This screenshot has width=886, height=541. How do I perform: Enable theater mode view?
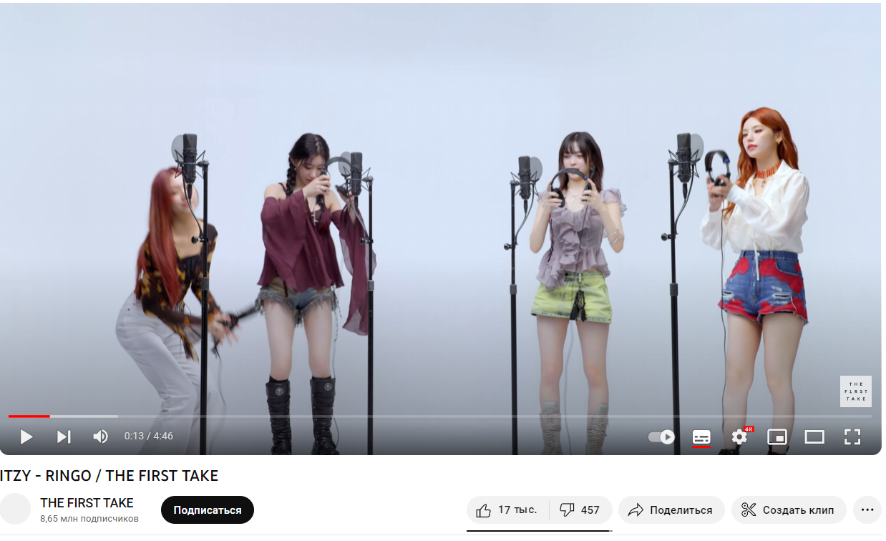point(814,437)
